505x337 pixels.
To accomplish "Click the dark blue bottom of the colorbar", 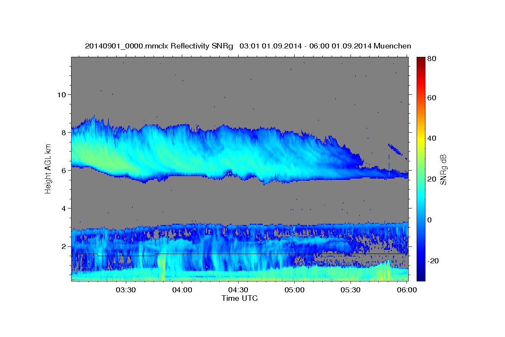I will point(421,276).
